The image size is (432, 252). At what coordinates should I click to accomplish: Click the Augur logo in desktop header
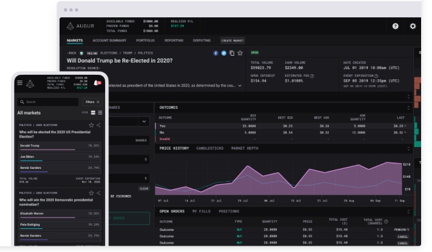(x=80, y=26)
